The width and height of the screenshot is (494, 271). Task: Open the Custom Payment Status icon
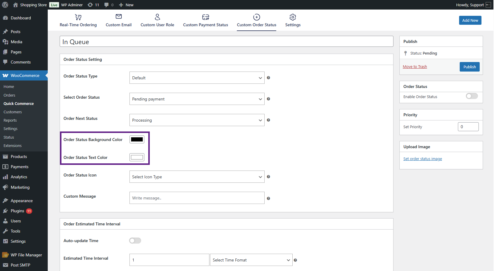206,17
